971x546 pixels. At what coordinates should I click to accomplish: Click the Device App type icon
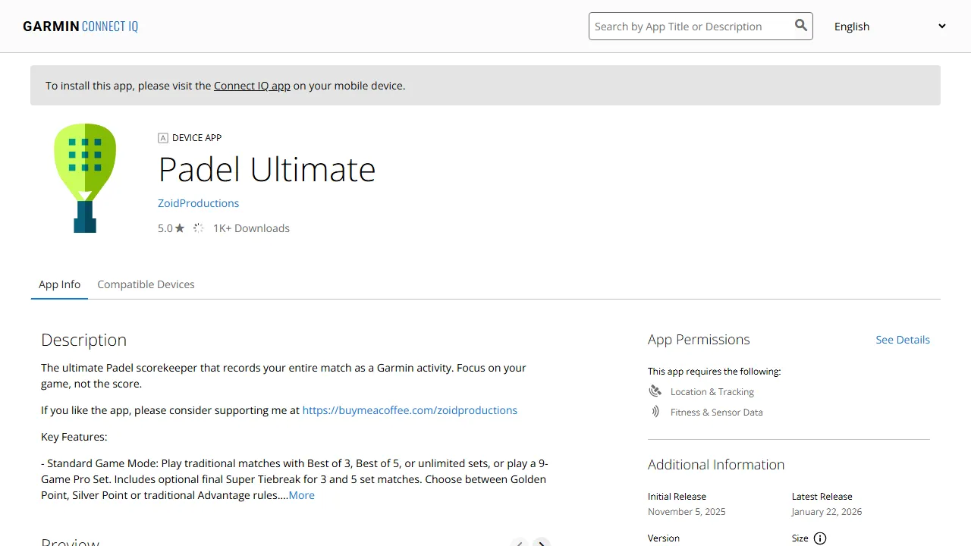pos(162,138)
